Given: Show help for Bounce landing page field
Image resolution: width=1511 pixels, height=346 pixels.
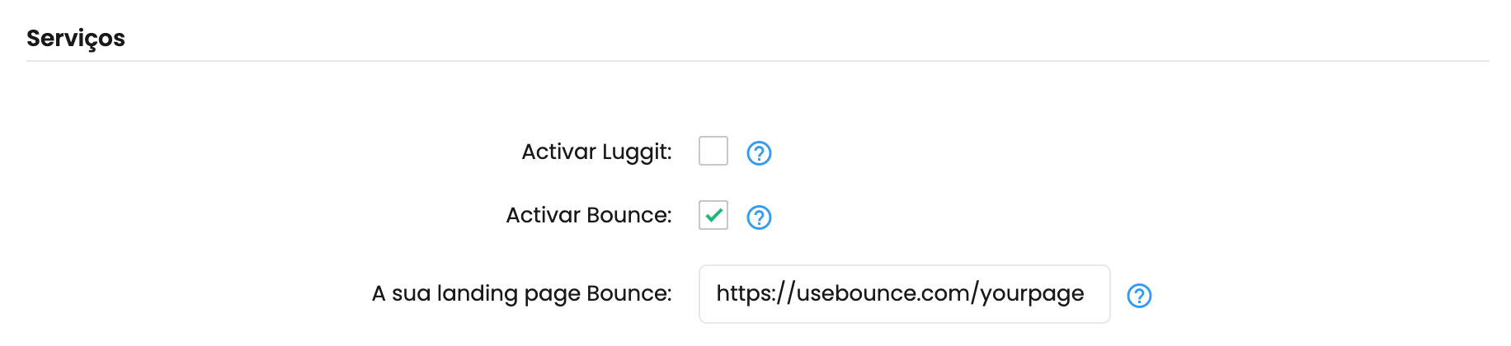Looking at the screenshot, I should (x=1139, y=296).
